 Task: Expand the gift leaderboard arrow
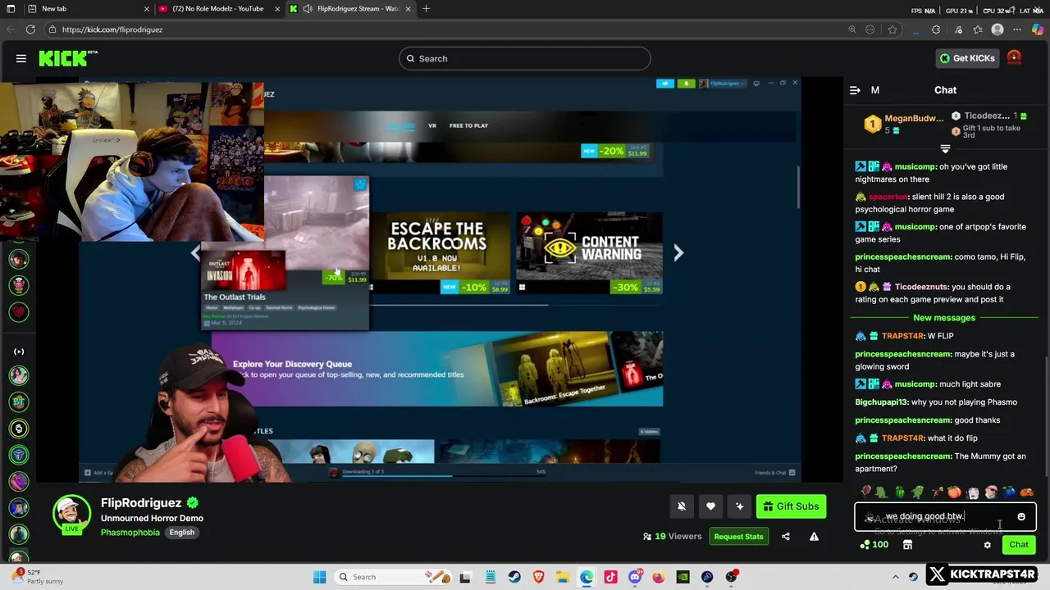pos(945,149)
